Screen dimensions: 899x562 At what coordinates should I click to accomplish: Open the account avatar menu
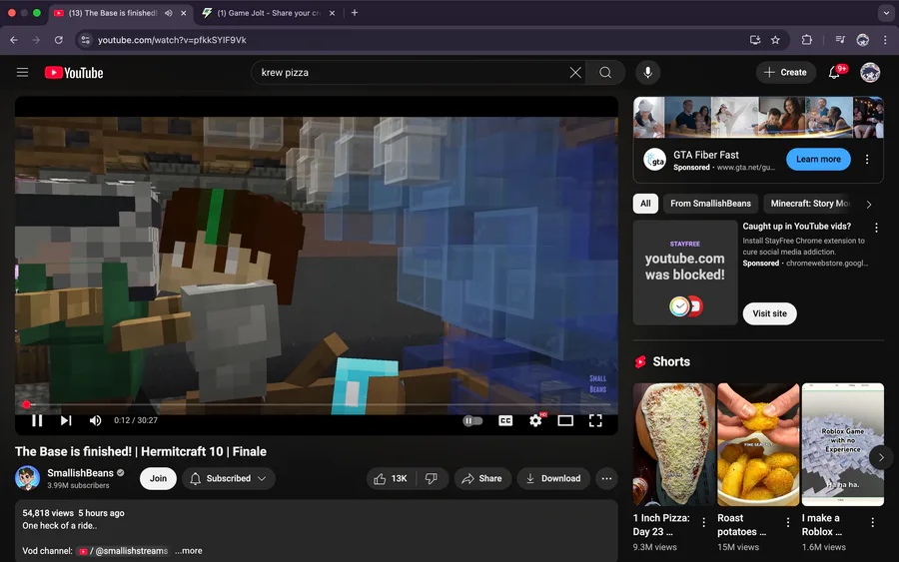[870, 72]
